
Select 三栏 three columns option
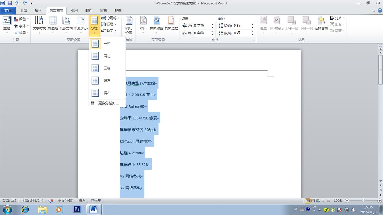107,68
